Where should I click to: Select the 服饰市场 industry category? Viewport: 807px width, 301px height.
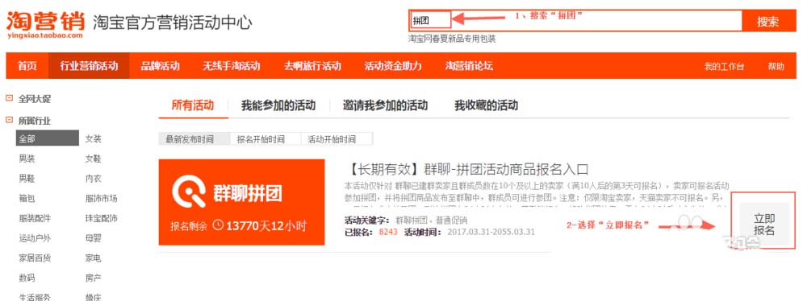click(102, 198)
